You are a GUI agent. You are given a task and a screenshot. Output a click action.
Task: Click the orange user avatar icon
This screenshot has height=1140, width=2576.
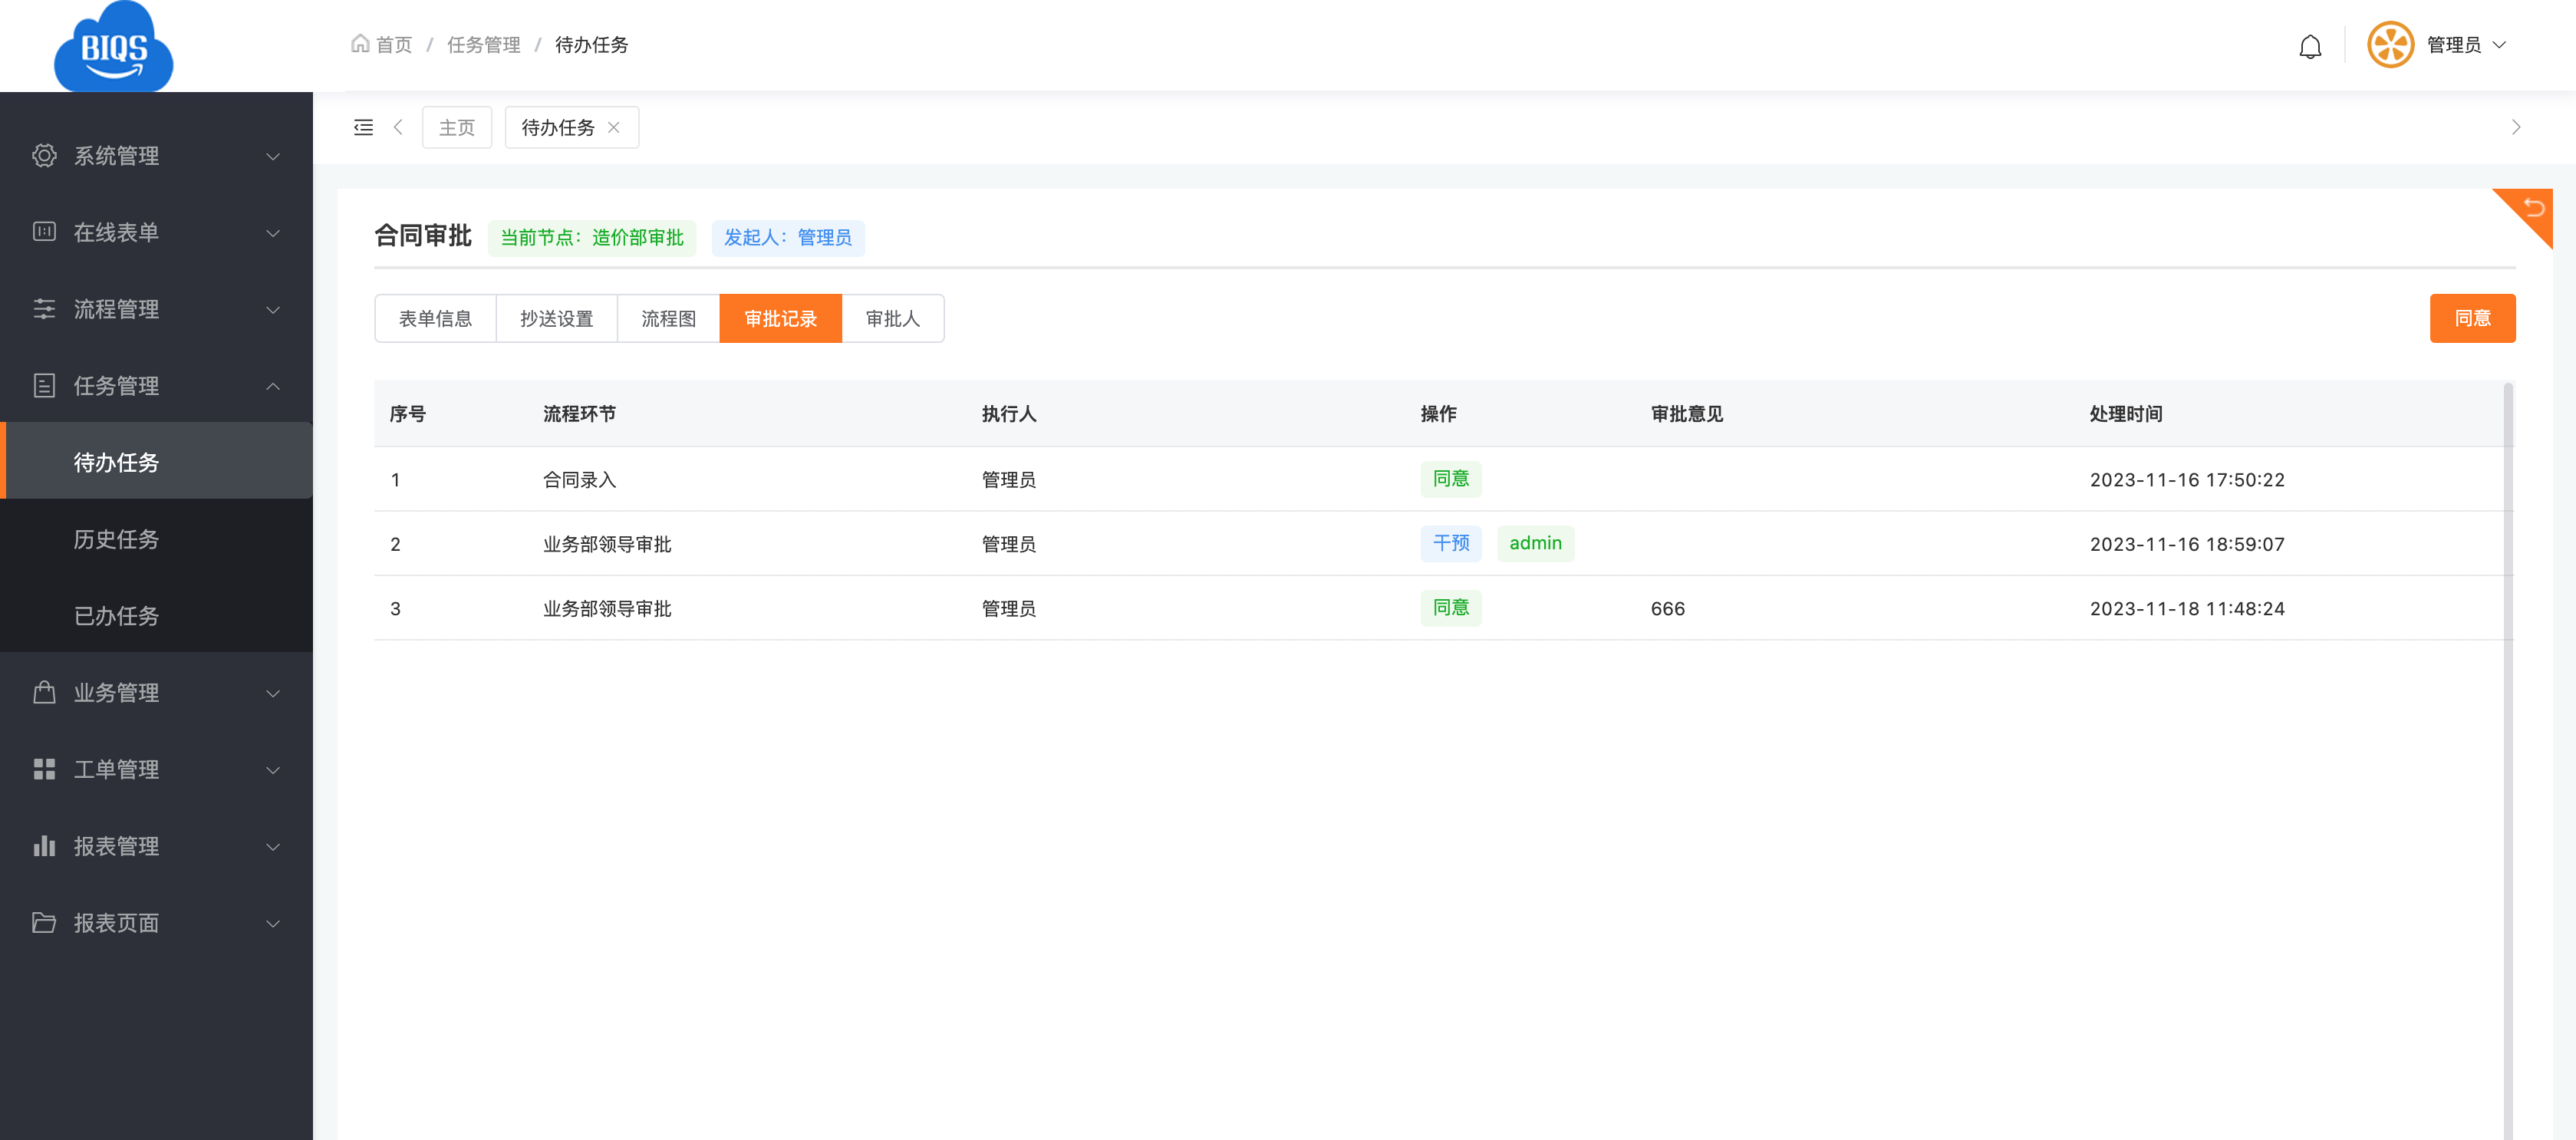[x=2390, y=45]
